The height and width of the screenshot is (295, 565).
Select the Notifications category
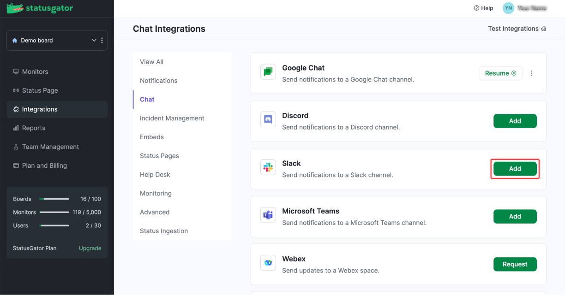[182, 81]
